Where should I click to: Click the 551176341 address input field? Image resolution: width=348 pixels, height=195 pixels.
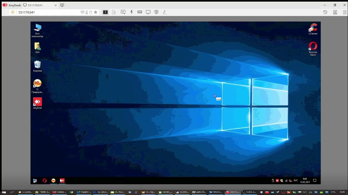point(49,12)
